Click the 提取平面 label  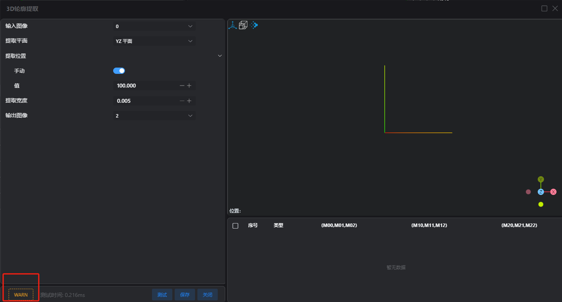point(16,41)
